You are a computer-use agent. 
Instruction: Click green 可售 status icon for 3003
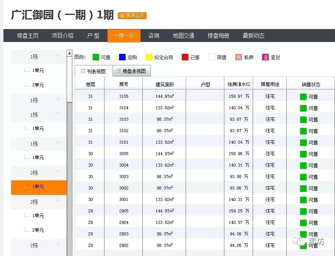[x=303, y=177]
